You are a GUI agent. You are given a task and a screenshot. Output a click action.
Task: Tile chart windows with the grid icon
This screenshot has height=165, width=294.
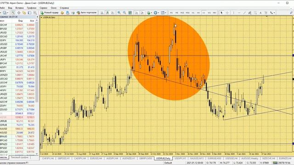[x=130, y=13]
